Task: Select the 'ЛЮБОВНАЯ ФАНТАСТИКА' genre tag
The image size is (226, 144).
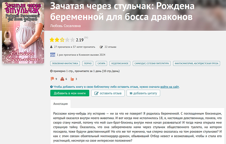Action: [x=65, y=64]
